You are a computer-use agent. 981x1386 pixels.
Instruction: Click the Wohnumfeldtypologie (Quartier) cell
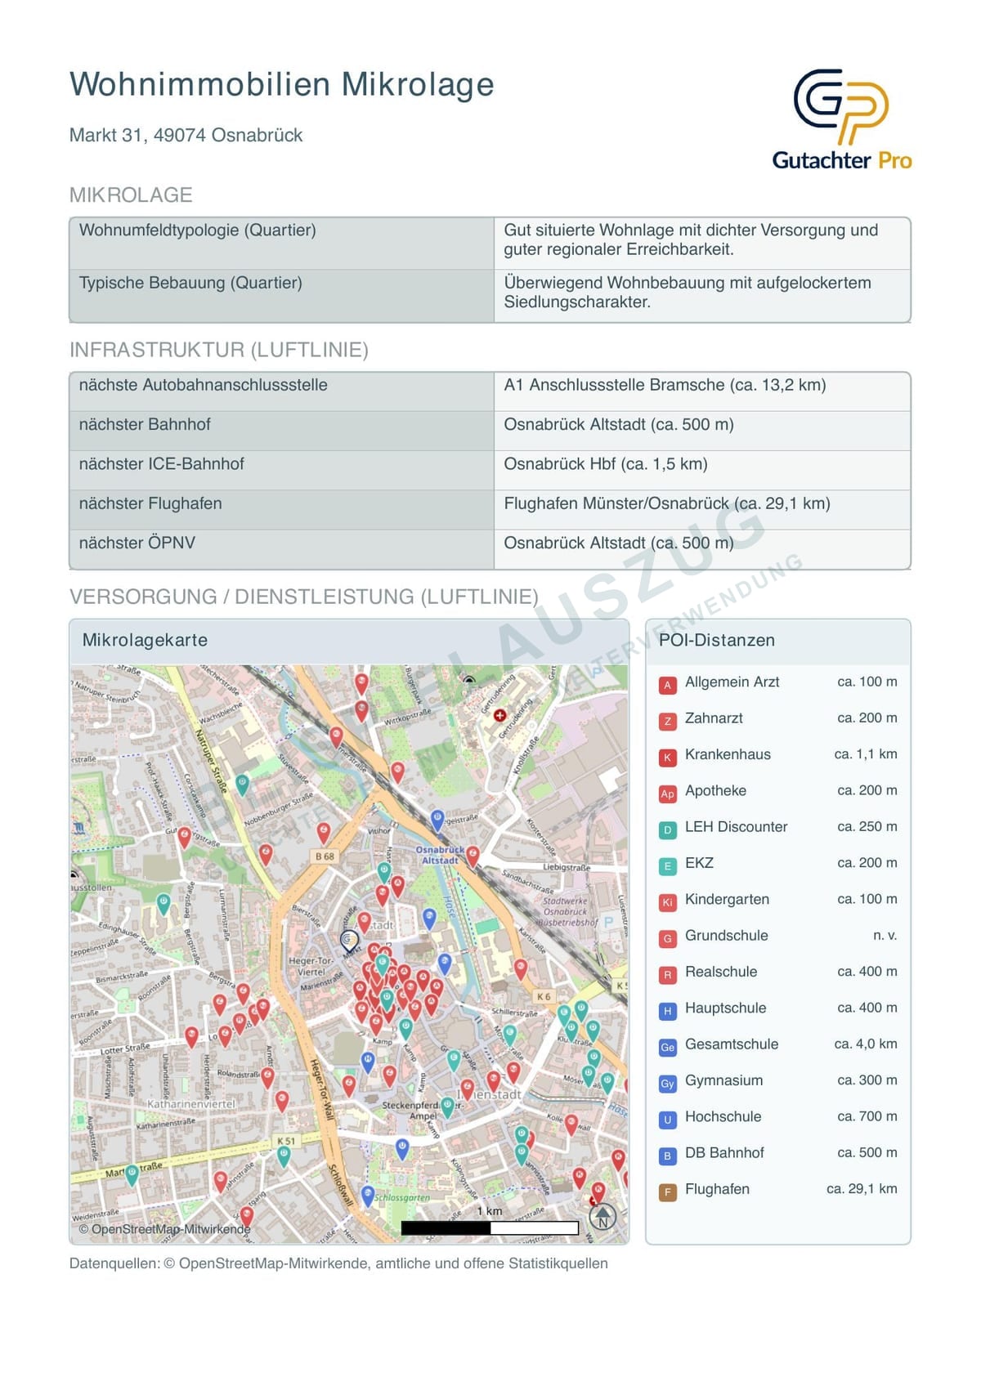(x=282, y=243)
